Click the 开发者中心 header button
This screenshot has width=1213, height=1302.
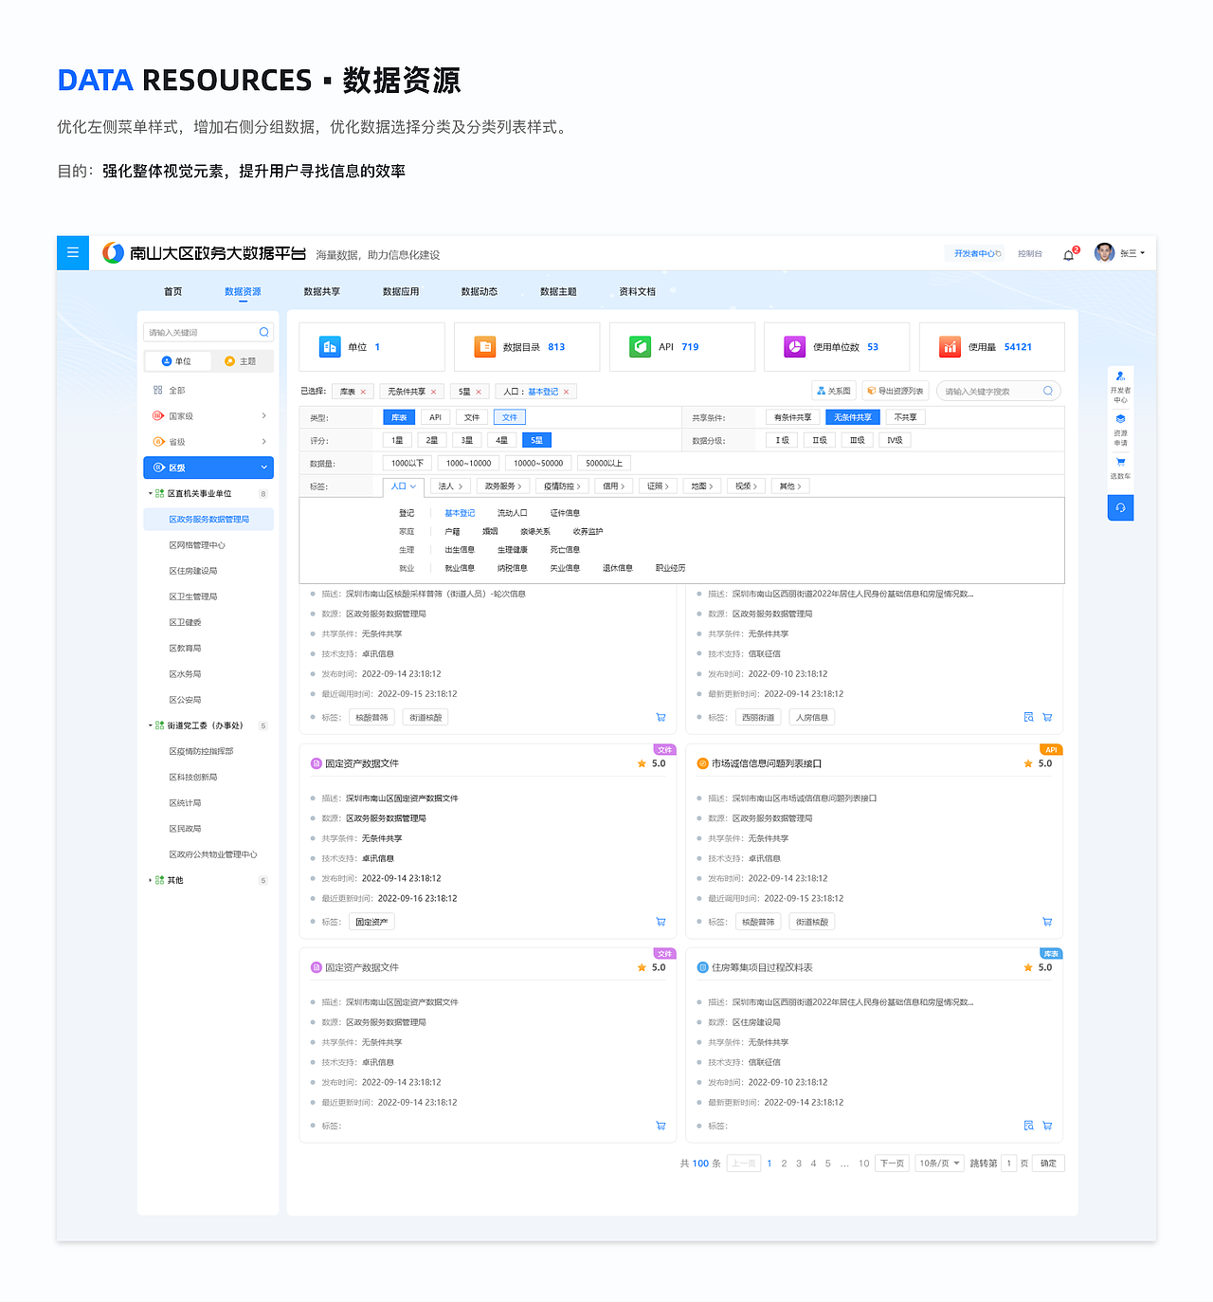[976, 253]
